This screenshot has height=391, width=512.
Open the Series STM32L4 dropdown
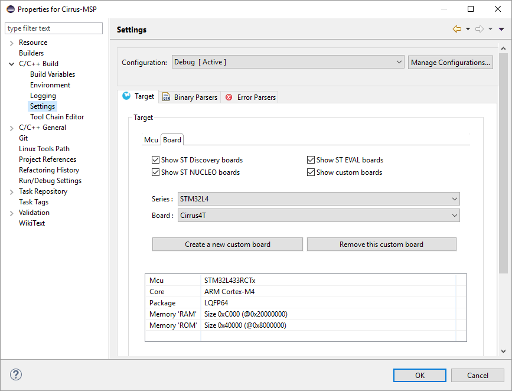coord(319,198)
